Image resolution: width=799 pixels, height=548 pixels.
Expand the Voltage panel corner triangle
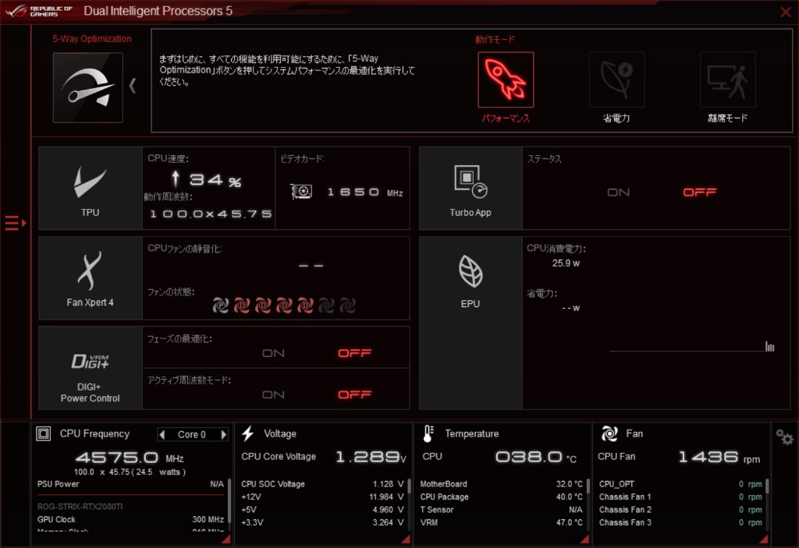click(x=403, y=539)
